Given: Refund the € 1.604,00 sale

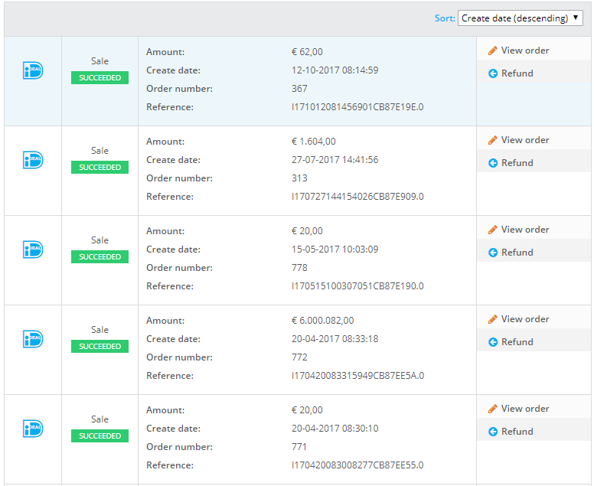Looking at the screenshot, I should [x=517, y=163].
